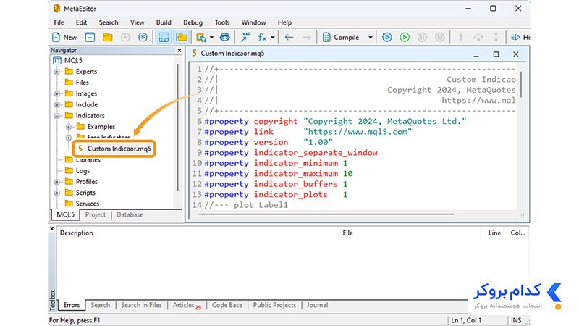
Task: Click the editor horizontal scrollbar
Action: tap(326, 214)
